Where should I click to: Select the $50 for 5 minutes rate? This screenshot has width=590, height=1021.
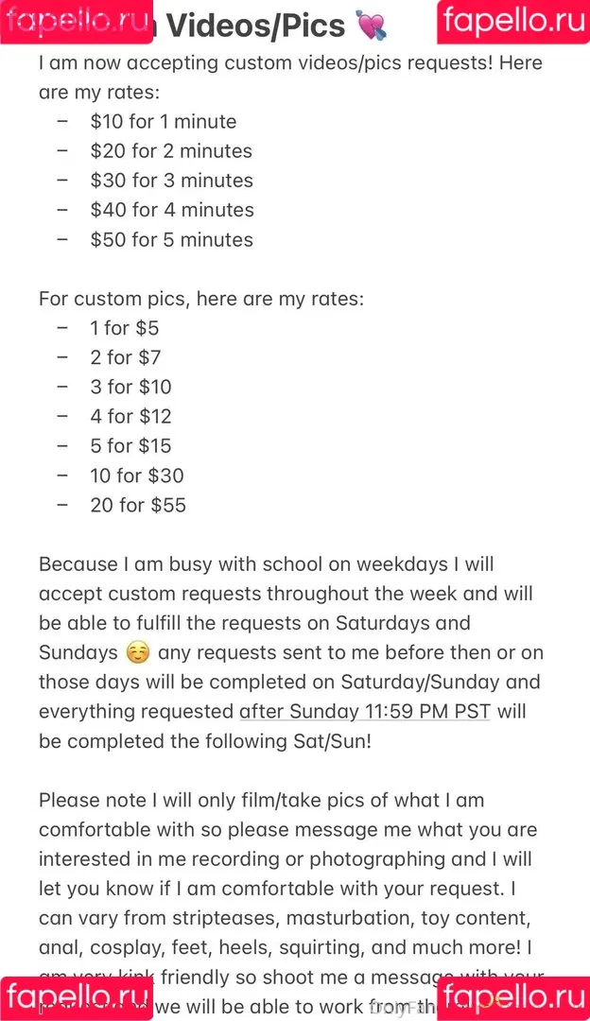click(x=172, y=239)
